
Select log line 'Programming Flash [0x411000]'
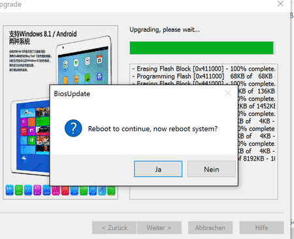[x=204, y=76]
